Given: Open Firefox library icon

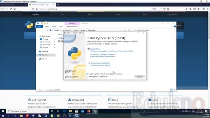Looking at the screenshot, I should [190, 9].
